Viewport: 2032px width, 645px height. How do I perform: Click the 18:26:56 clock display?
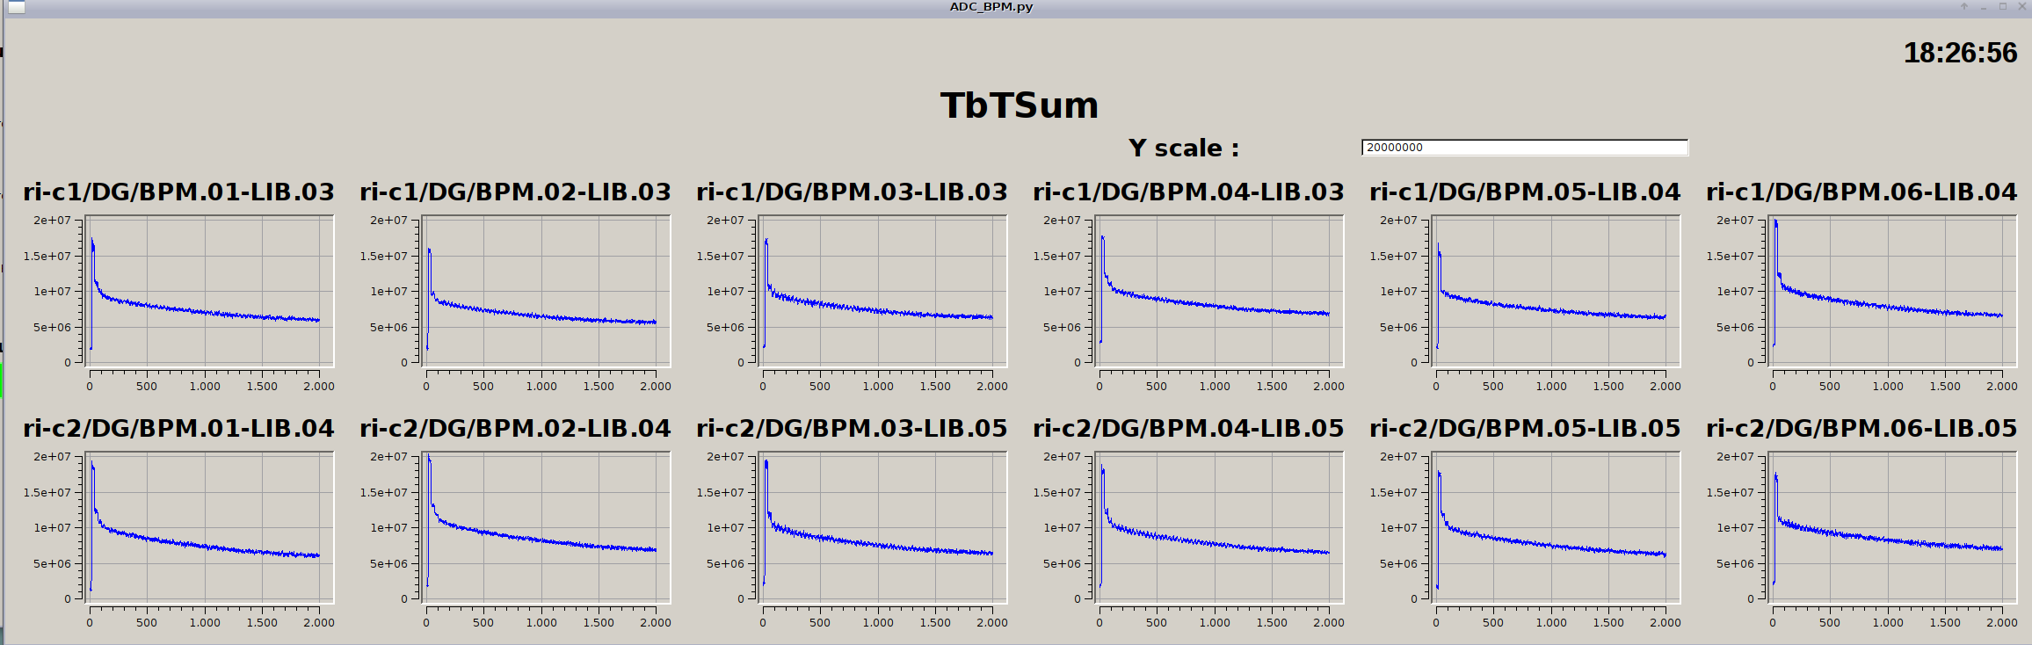click(1960, 54)
